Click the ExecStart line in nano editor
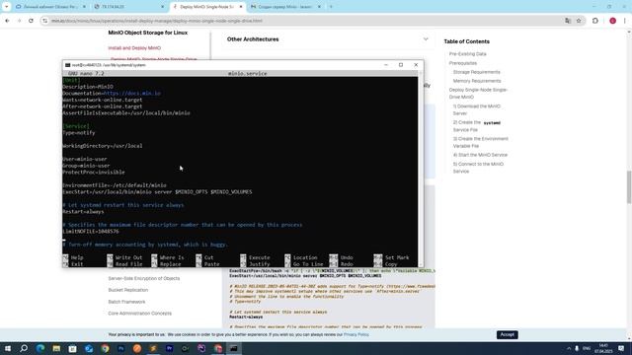 point(157,192)
